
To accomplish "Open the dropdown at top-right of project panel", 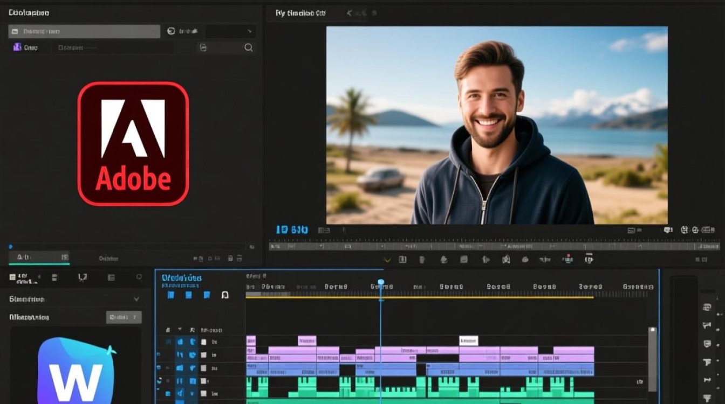I will pos(231,31).
